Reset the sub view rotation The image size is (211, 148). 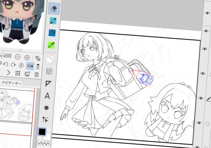[21, 65]
